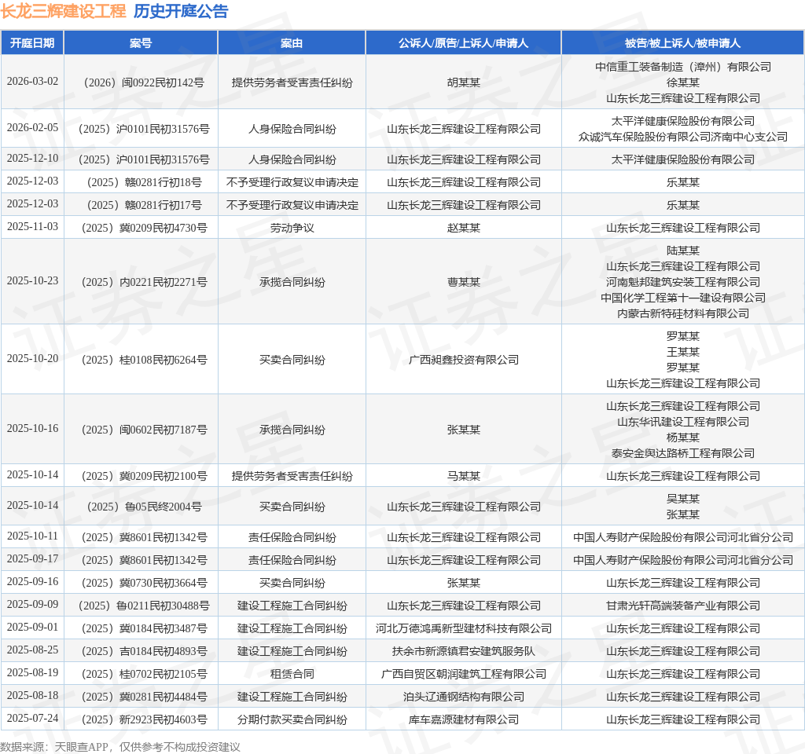Click date cell 2025-09-16
This screenshot has width=805, height=754.
32,582
